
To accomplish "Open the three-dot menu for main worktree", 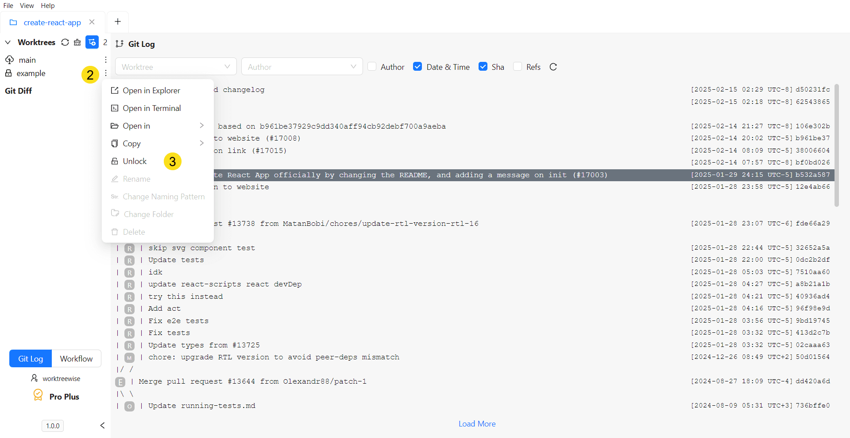I will tap(106, 60).
